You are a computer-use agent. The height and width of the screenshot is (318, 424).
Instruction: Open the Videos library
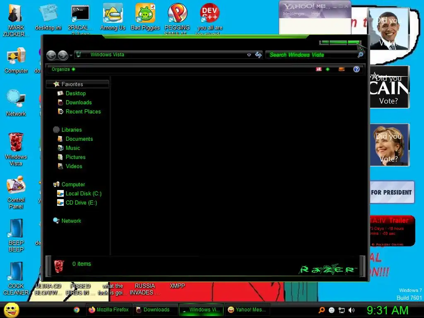click(x=74, y=166)
